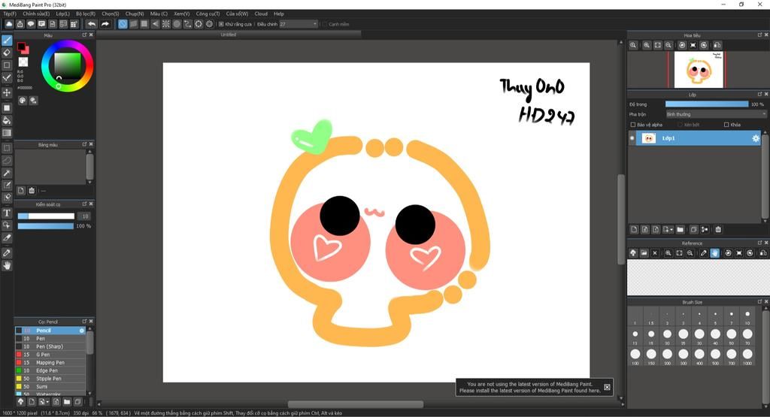Open an image in Reference panel
The image size is (770, 417).
644,253
